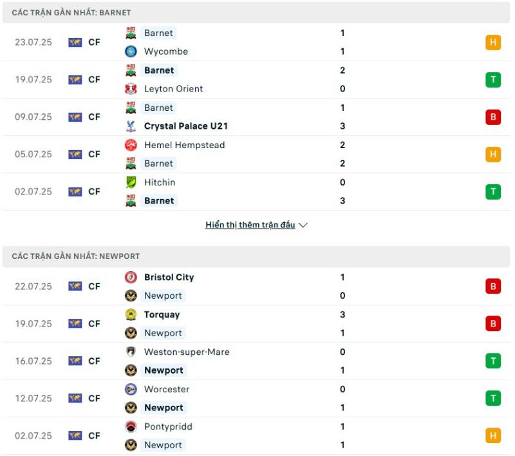The height and width of the screenshot is (456, 515).
Task: Expand more matches via the chevron arrow
Action: pyautogui.click(x=303, y=225)
